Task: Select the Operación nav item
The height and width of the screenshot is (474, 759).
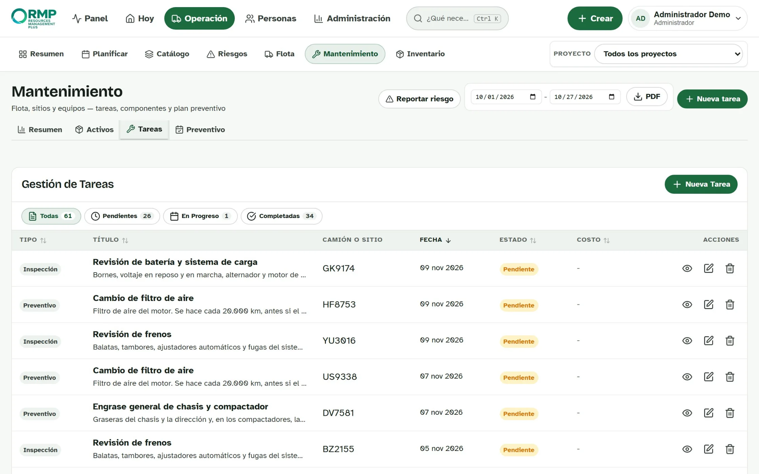Action: (199, 18)
